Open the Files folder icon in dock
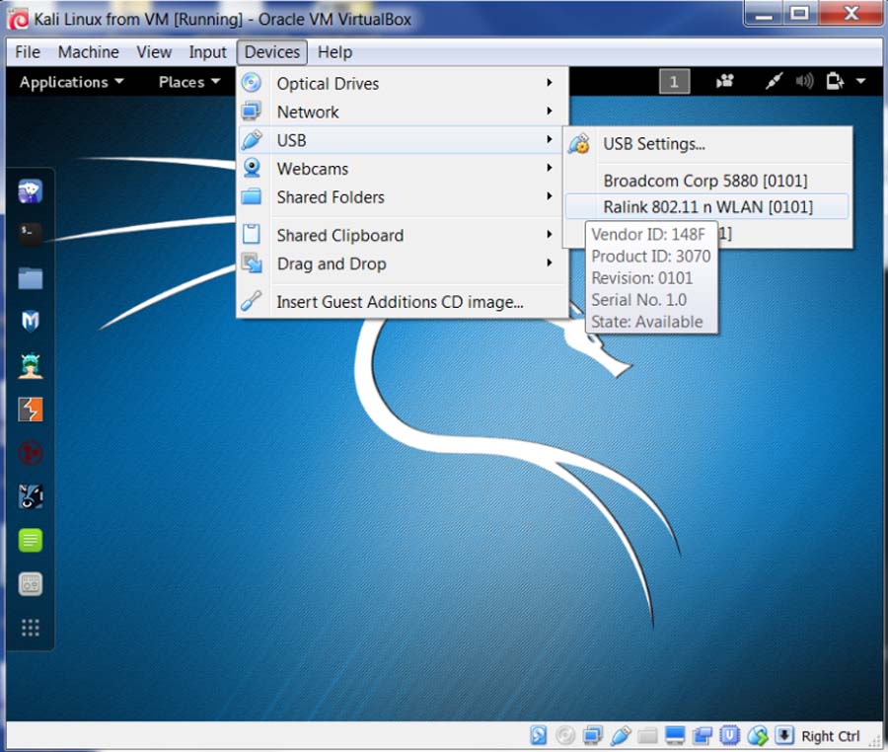 31,278
